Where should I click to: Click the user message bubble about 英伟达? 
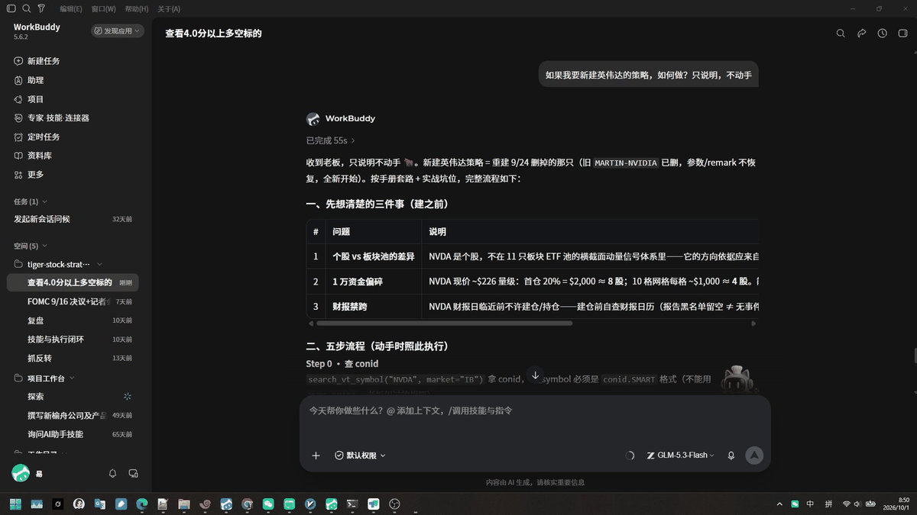649,75
